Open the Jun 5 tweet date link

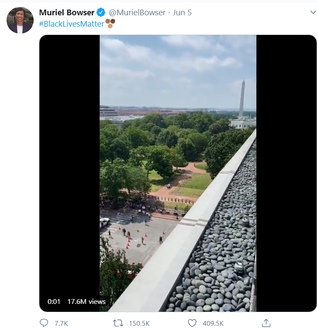pyautogui.click(x=182, y=12)
